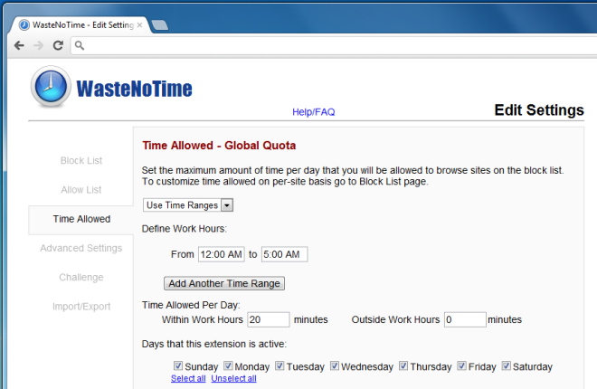Image resolution: width=597 pixels, height=389 pixels.
Task: Select the Time Allowed section
Action: click(81, 219)
